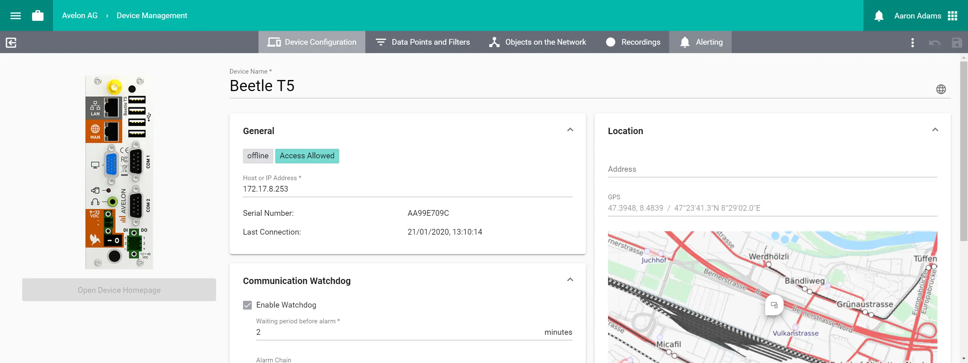Click the device marker on map
This screenshot has height=363, width=968.
tap(774, 305)
